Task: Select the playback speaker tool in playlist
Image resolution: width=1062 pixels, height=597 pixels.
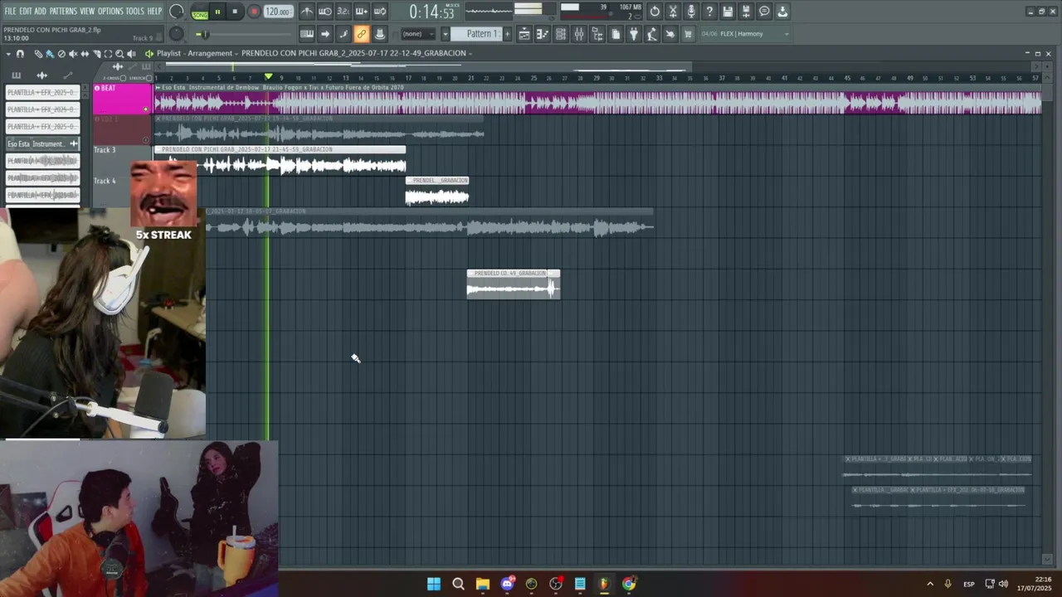Action: (131, 54)
